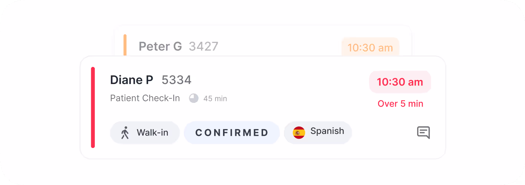Viewport: 525px width, 185px height.
Task: Click the red status bar on Diane's card
Action: [x=93, y=107]
